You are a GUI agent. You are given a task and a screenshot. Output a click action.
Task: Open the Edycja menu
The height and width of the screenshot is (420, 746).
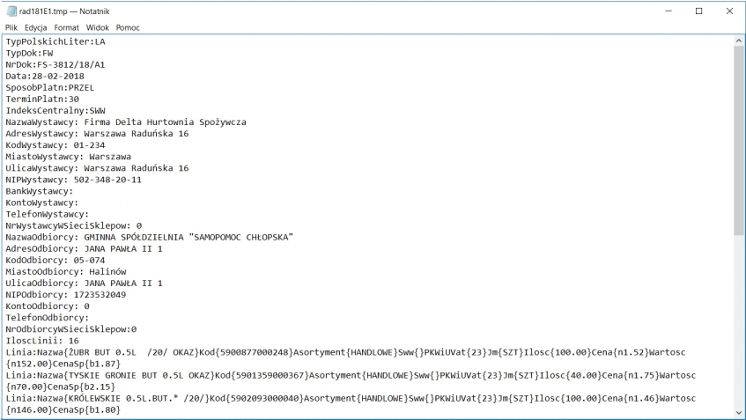pos(36,27)
